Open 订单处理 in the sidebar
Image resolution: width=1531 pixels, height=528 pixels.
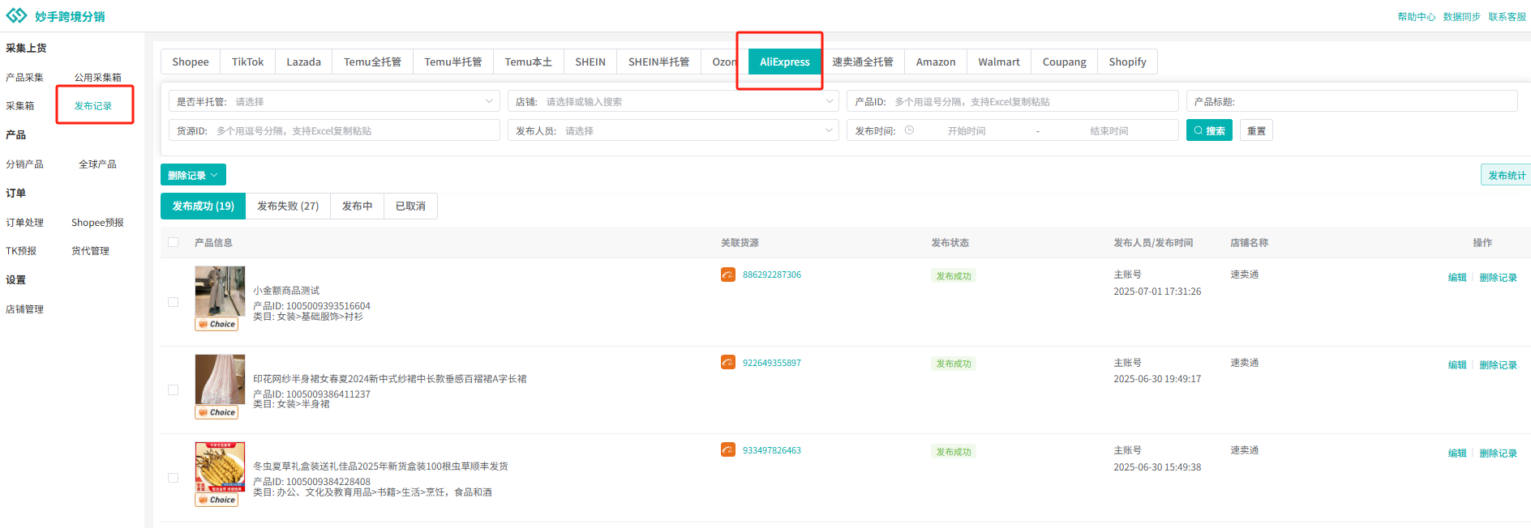click(24, 222)
